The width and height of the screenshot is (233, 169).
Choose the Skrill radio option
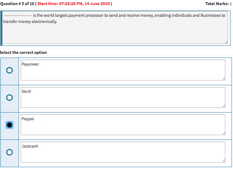(9, 98)
